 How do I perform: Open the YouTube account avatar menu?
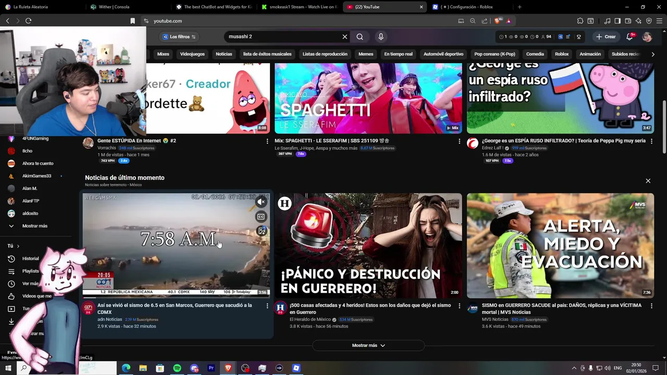click(x=647, y=37)
